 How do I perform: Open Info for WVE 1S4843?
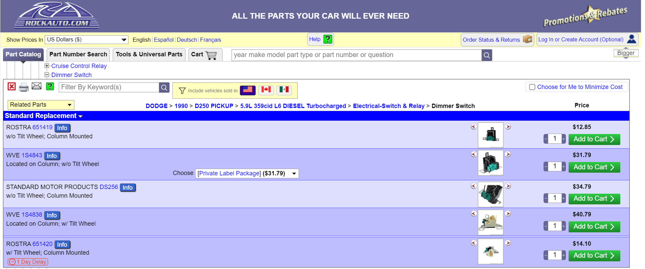[52, 156]
